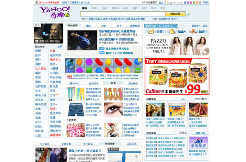Select the blue theme color swatch

[185, 3]
